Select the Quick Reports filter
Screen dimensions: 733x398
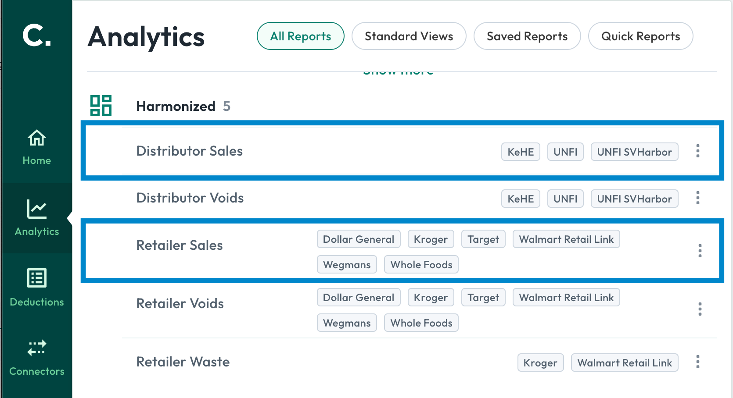pos(641,36)
